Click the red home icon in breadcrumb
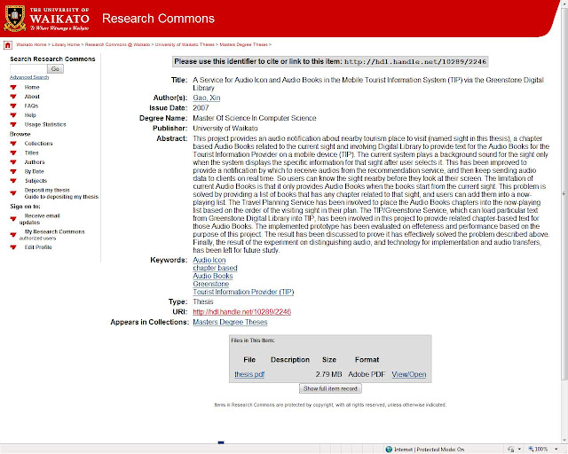Screen dimensions: 568x454 pyautogui.click(x=8, y=45)
